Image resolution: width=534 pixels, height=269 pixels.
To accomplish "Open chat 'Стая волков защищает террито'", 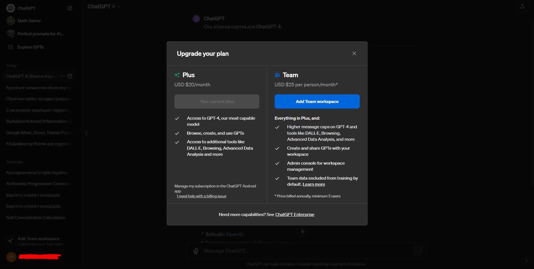I will click(39, 110).
